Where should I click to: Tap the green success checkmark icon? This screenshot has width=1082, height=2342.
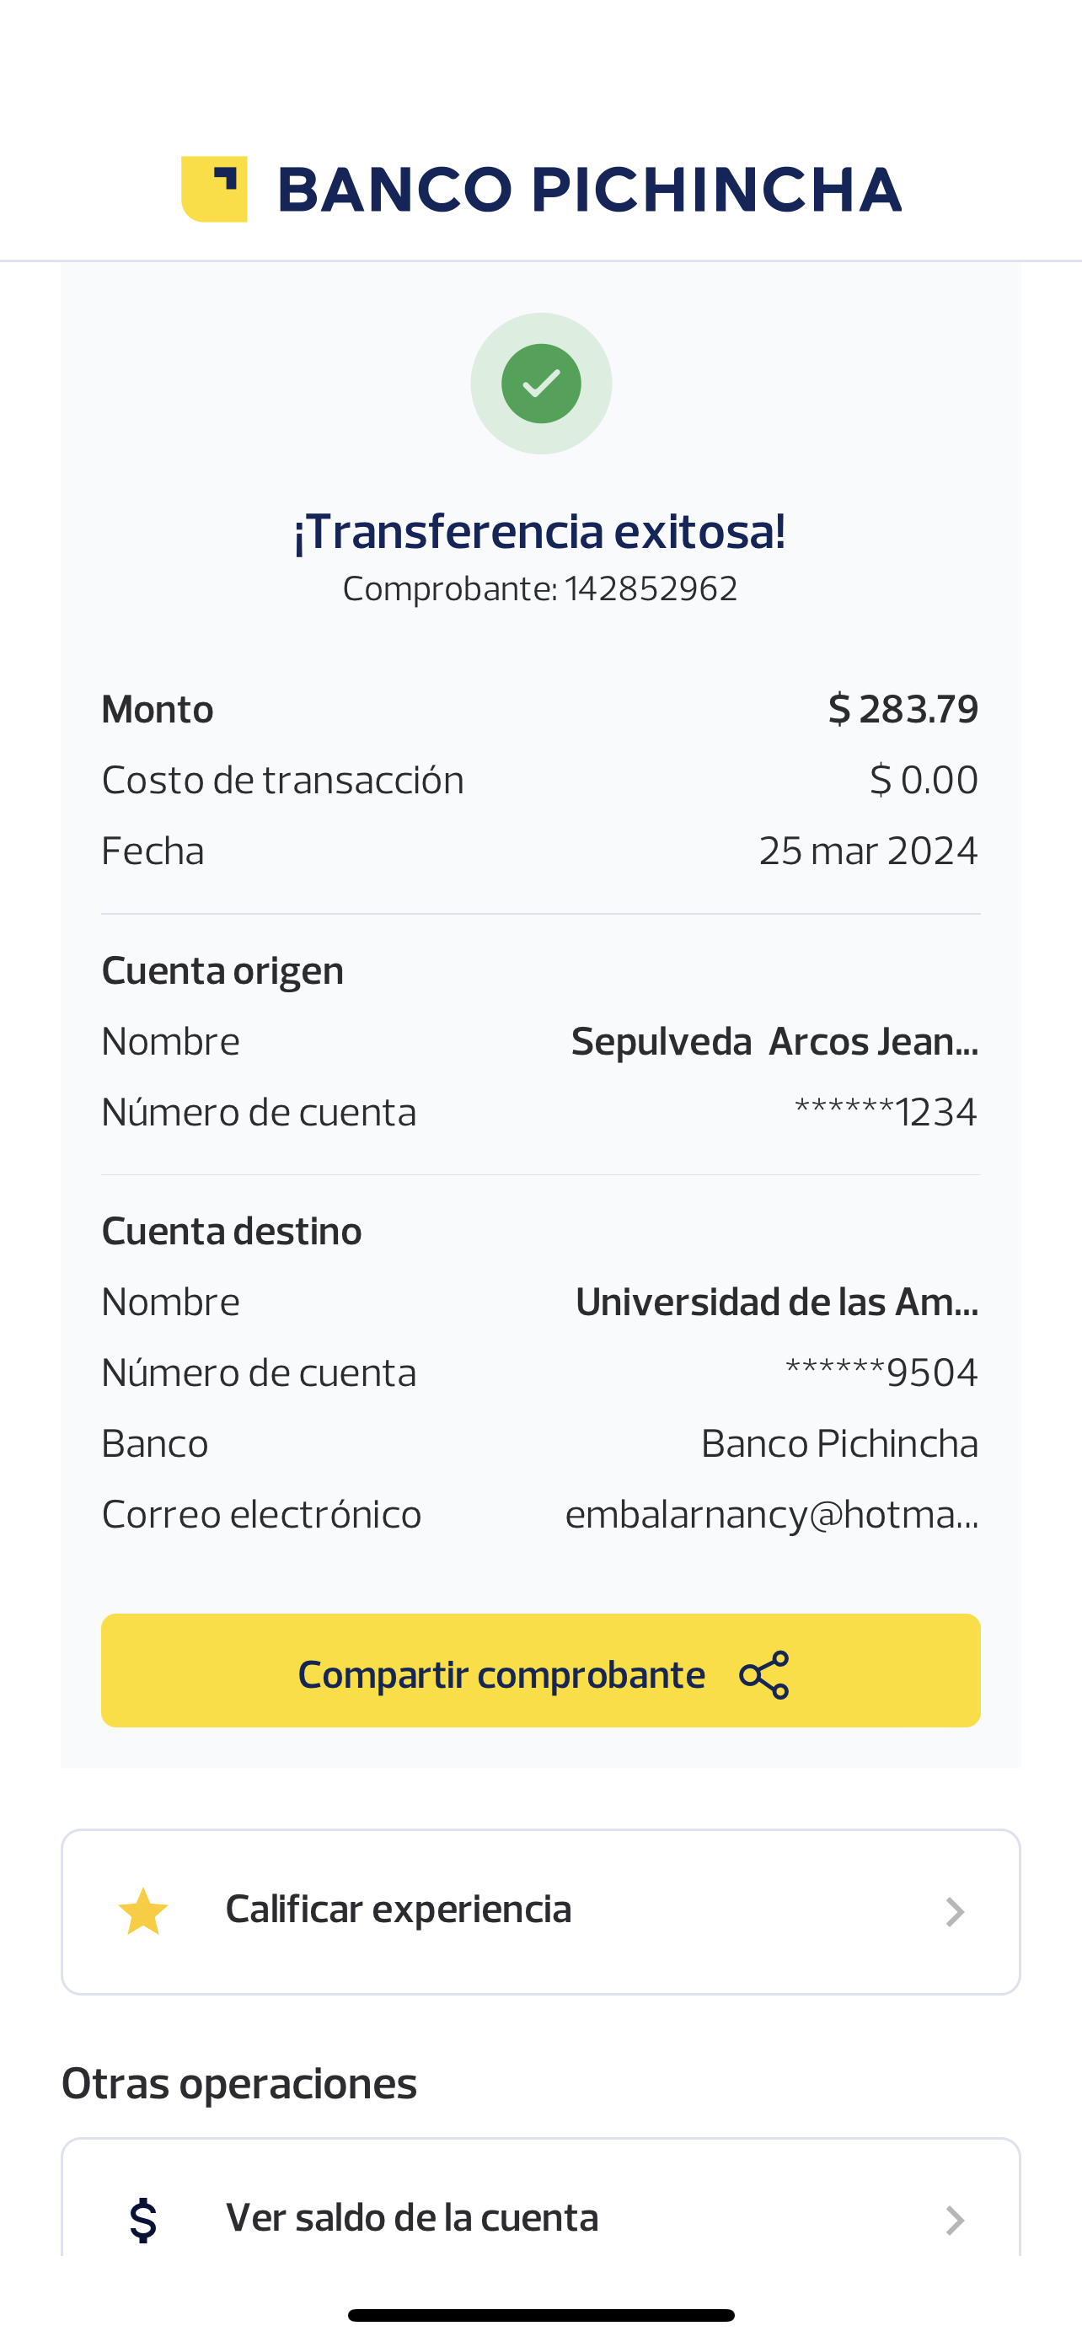click(540, 384)
